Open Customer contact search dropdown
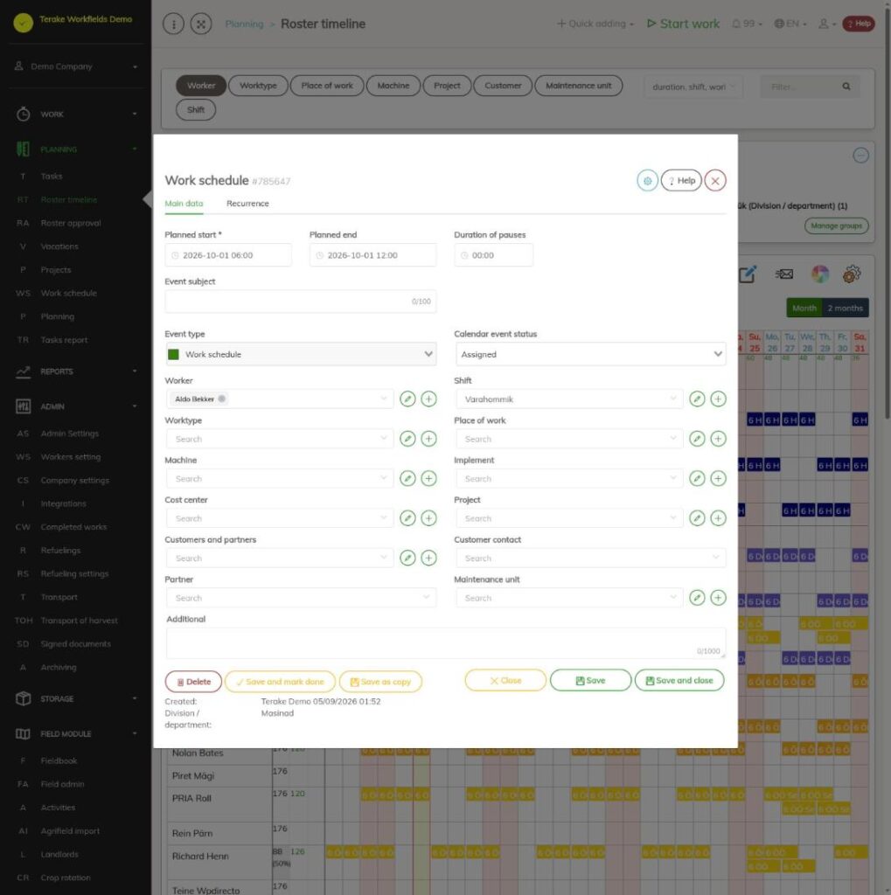Screen dimensions: 891x895 pos(590,558)
